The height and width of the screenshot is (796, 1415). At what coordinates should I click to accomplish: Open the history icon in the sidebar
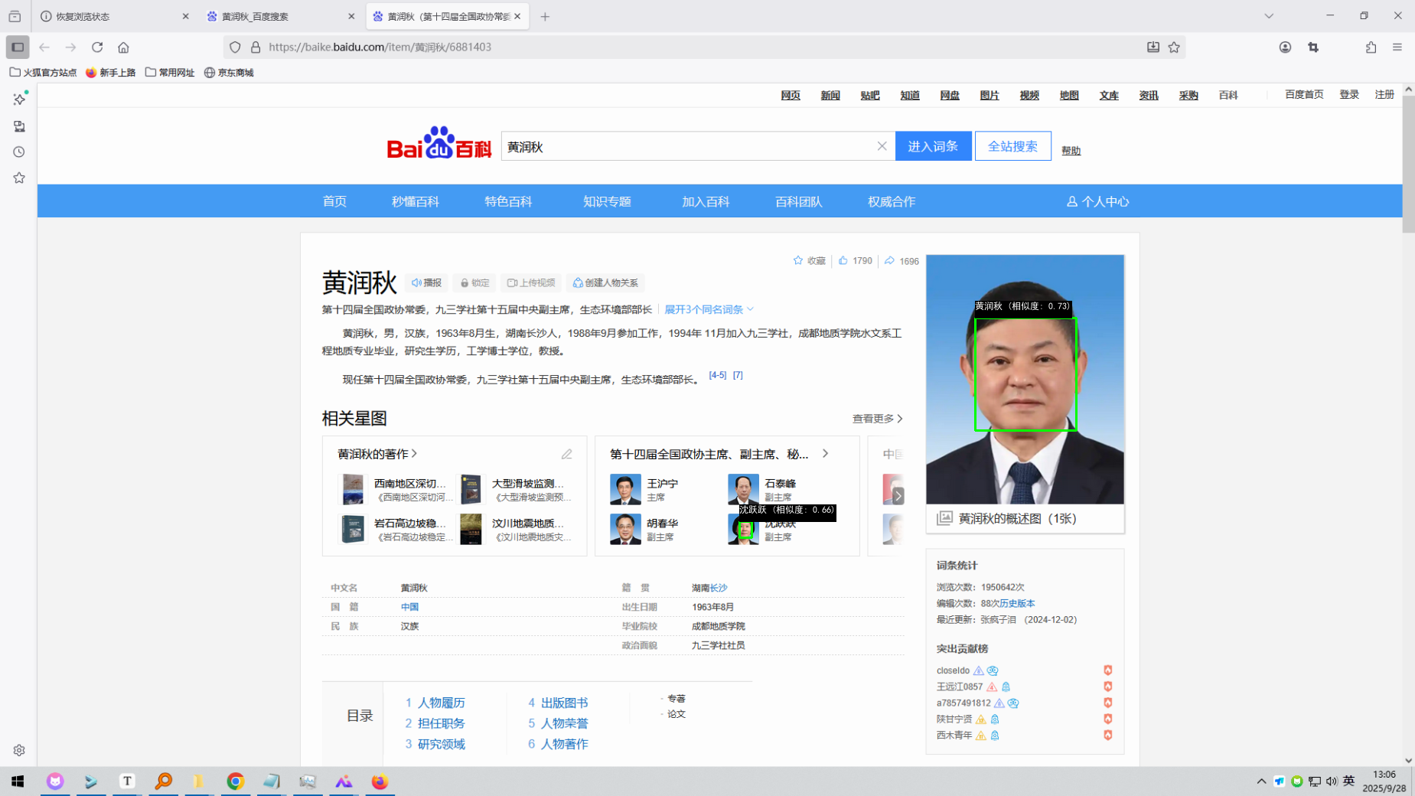pos(19,152)
